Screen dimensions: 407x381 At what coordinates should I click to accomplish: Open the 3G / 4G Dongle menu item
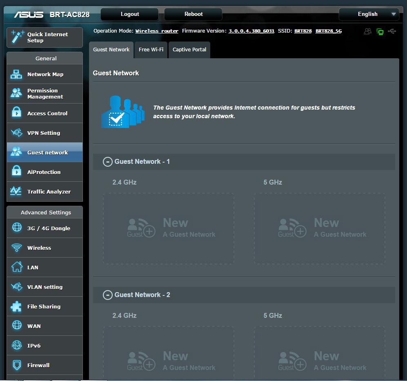[x=44, y=228]
